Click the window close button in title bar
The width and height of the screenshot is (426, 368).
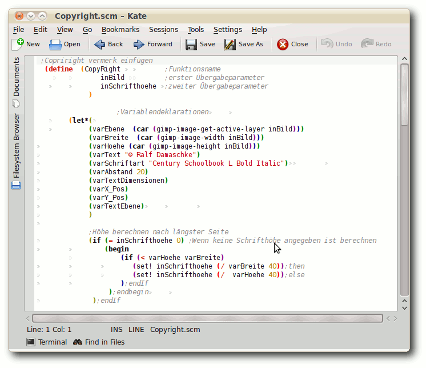point(19,16)
